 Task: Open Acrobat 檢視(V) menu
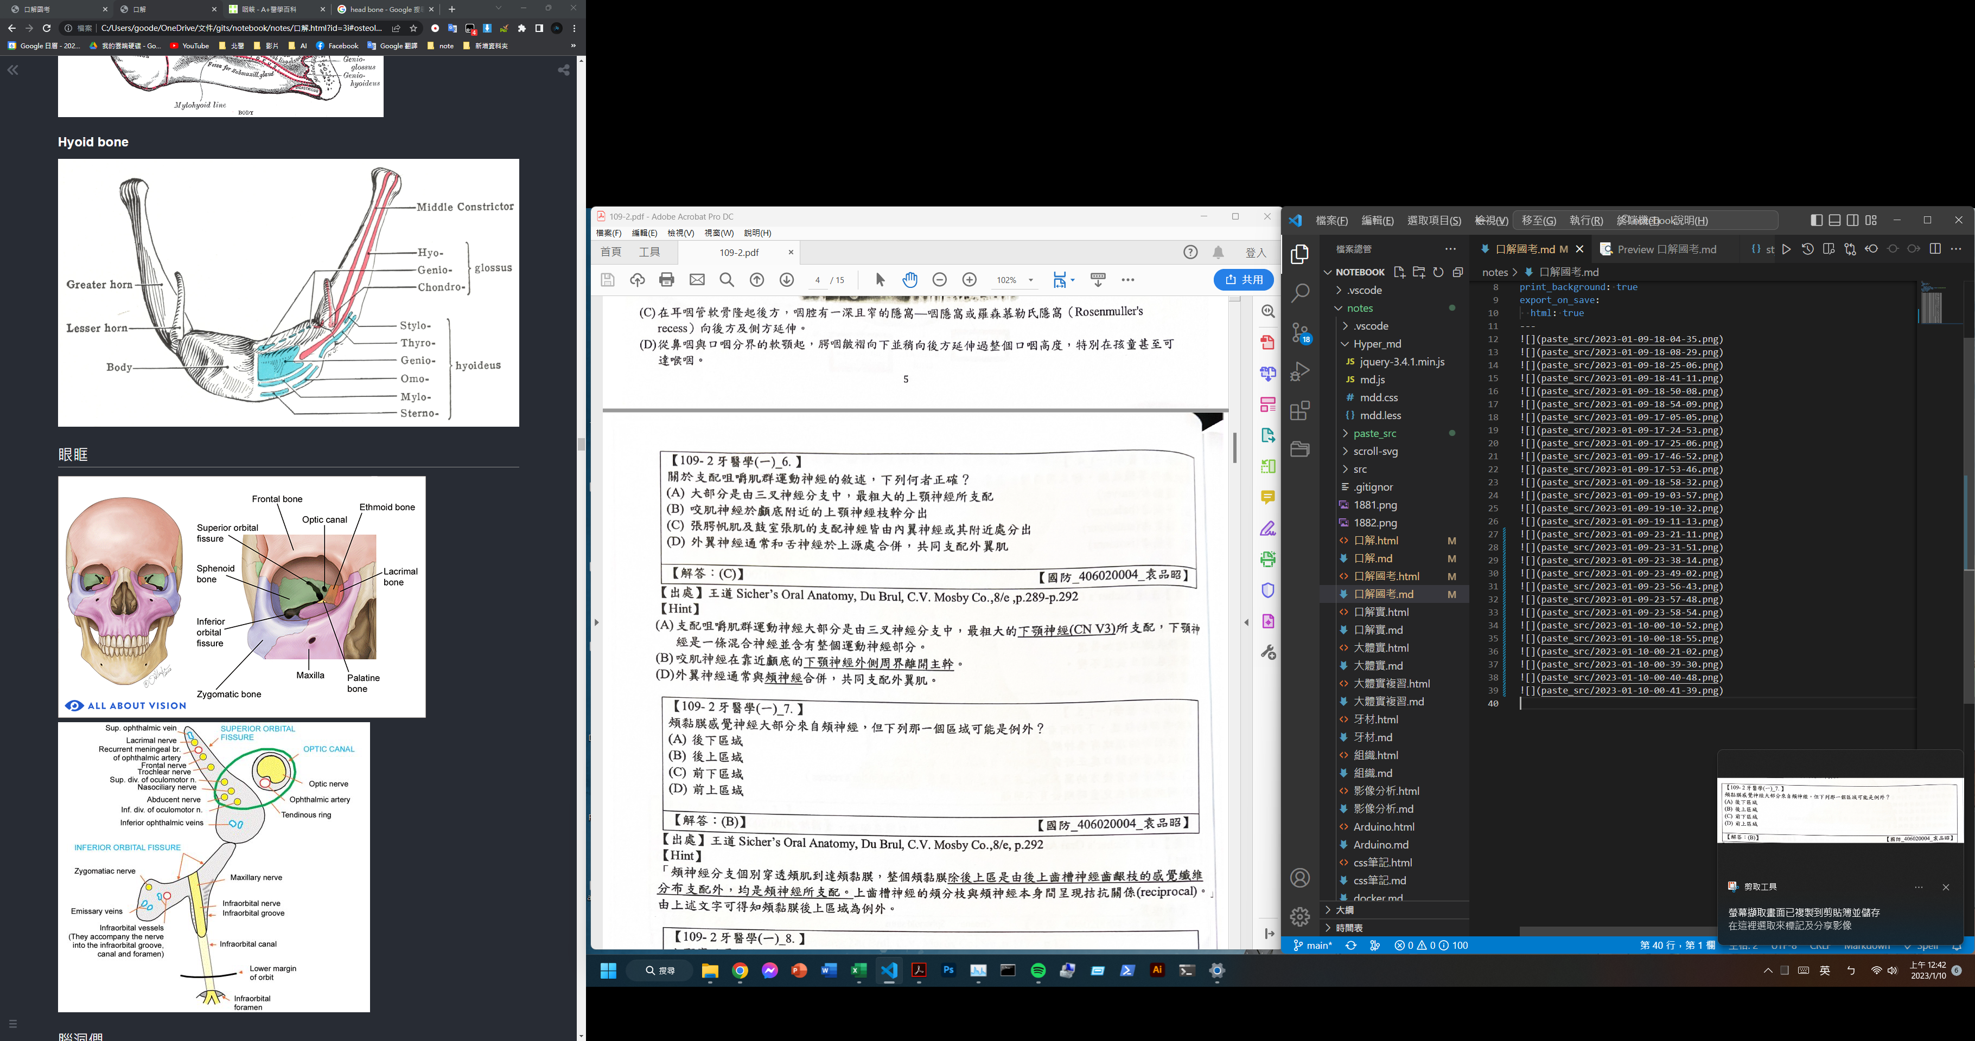coord(680,233)
